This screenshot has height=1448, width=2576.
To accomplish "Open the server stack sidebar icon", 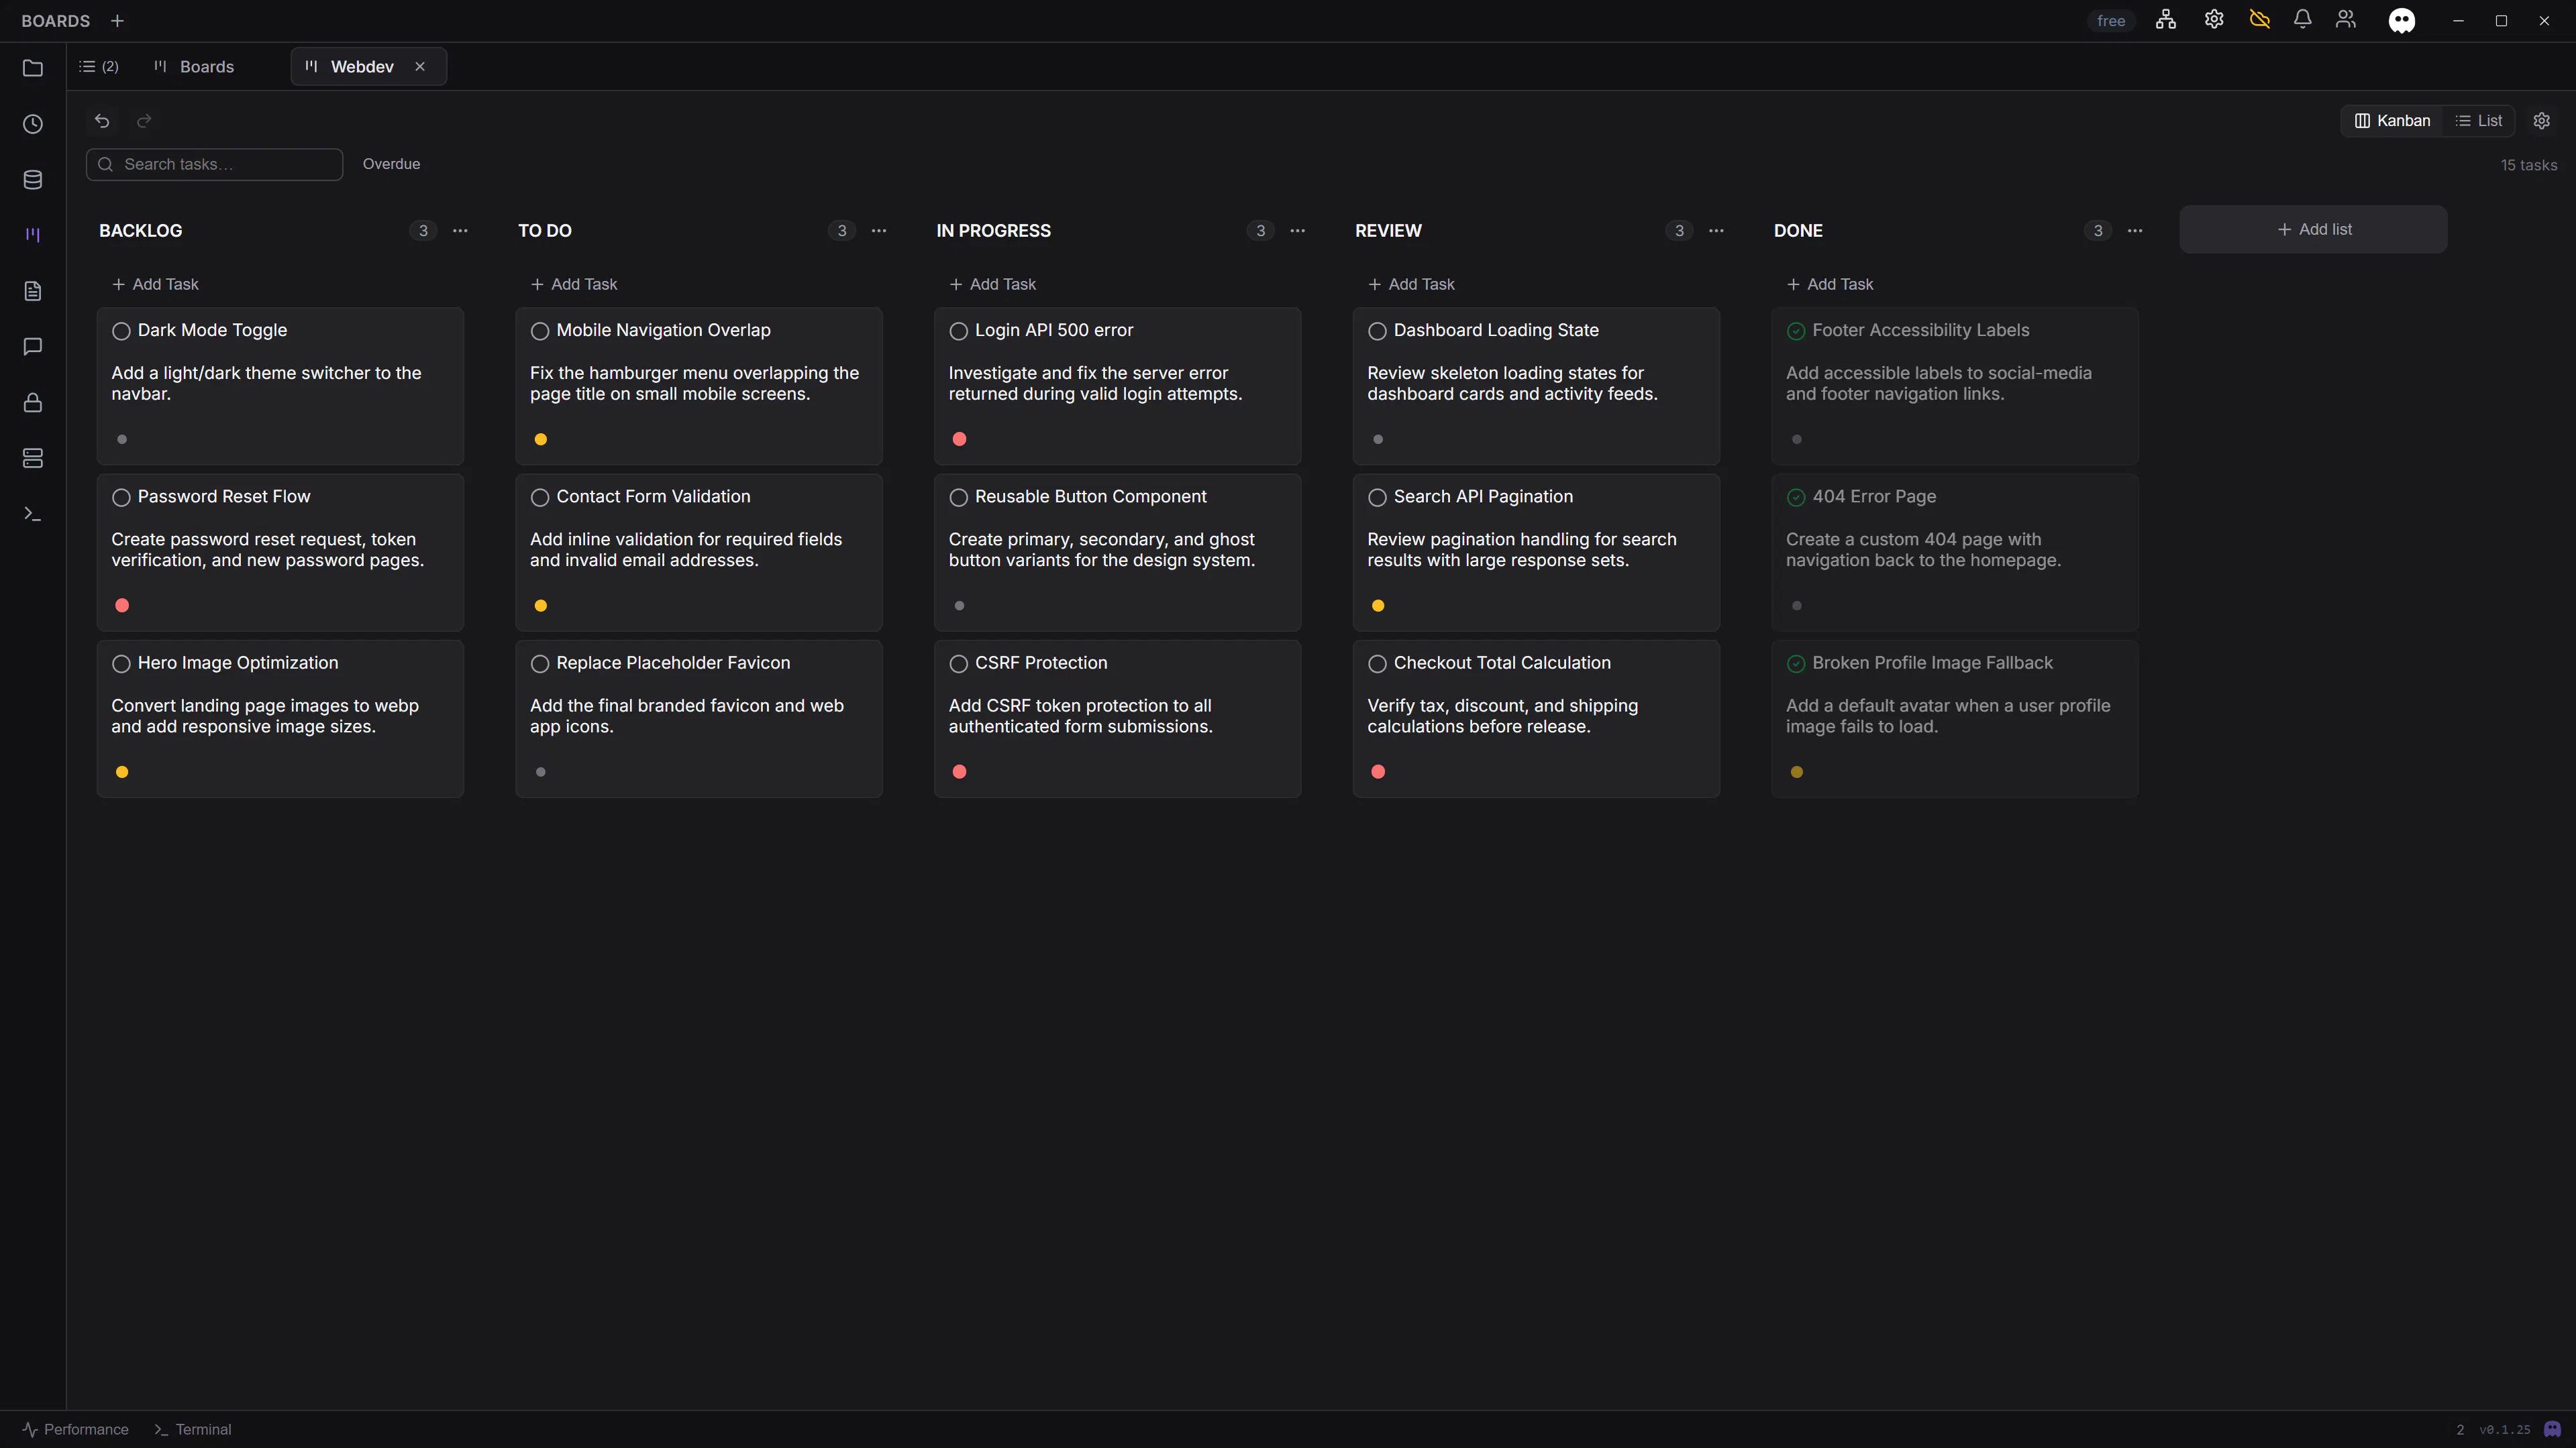I will point(33,457).
